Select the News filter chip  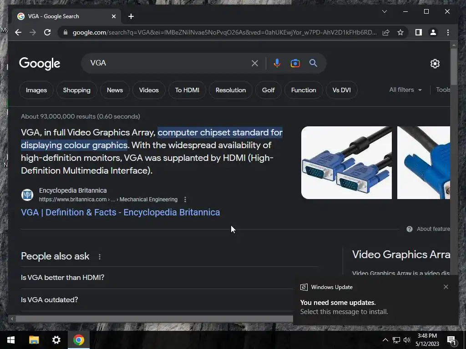(115, 90)
